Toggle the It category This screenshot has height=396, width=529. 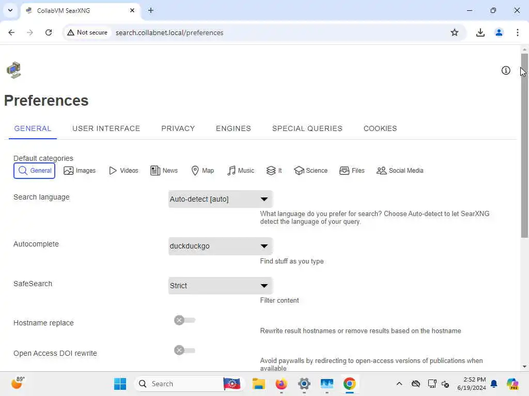tap(274, 170)
